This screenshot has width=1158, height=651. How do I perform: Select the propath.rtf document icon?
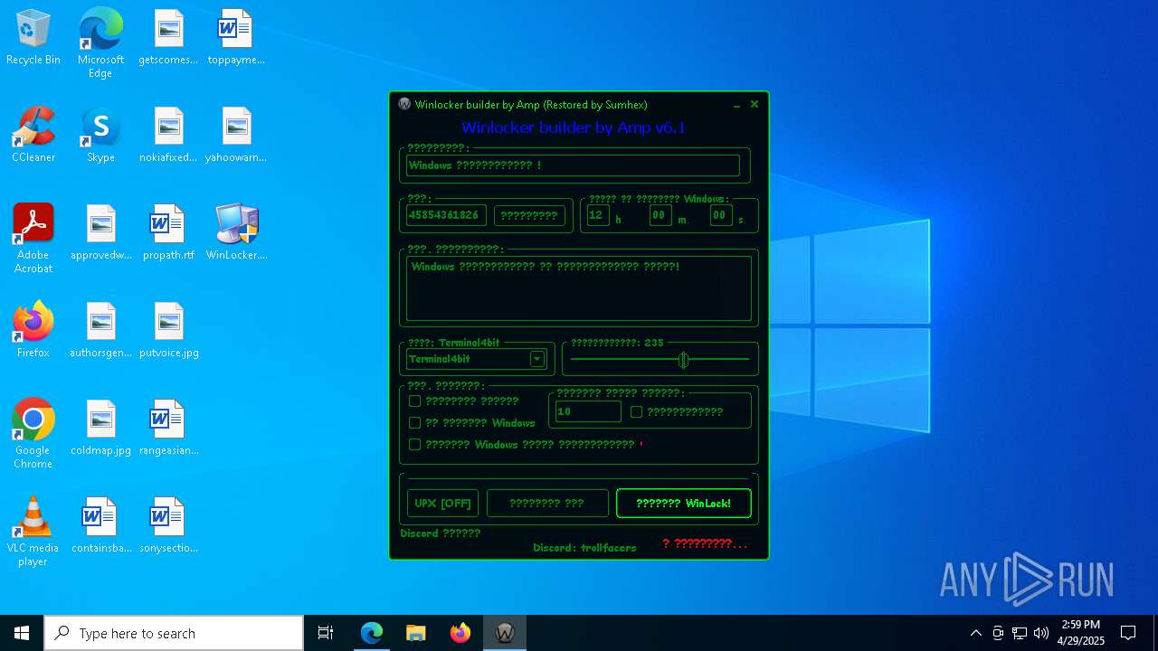pos(168,232)
